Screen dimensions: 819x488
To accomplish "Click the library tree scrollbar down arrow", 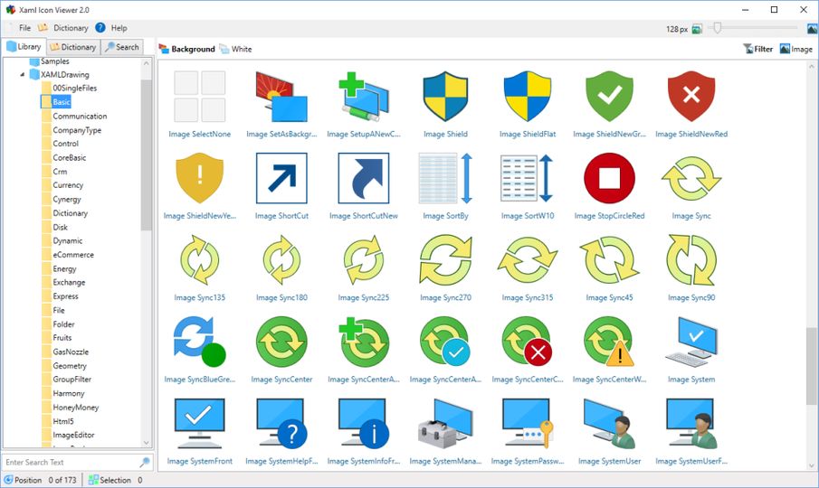I will coord(147,443).
